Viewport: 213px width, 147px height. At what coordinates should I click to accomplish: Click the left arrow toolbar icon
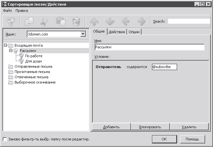[x=126, y=21]
